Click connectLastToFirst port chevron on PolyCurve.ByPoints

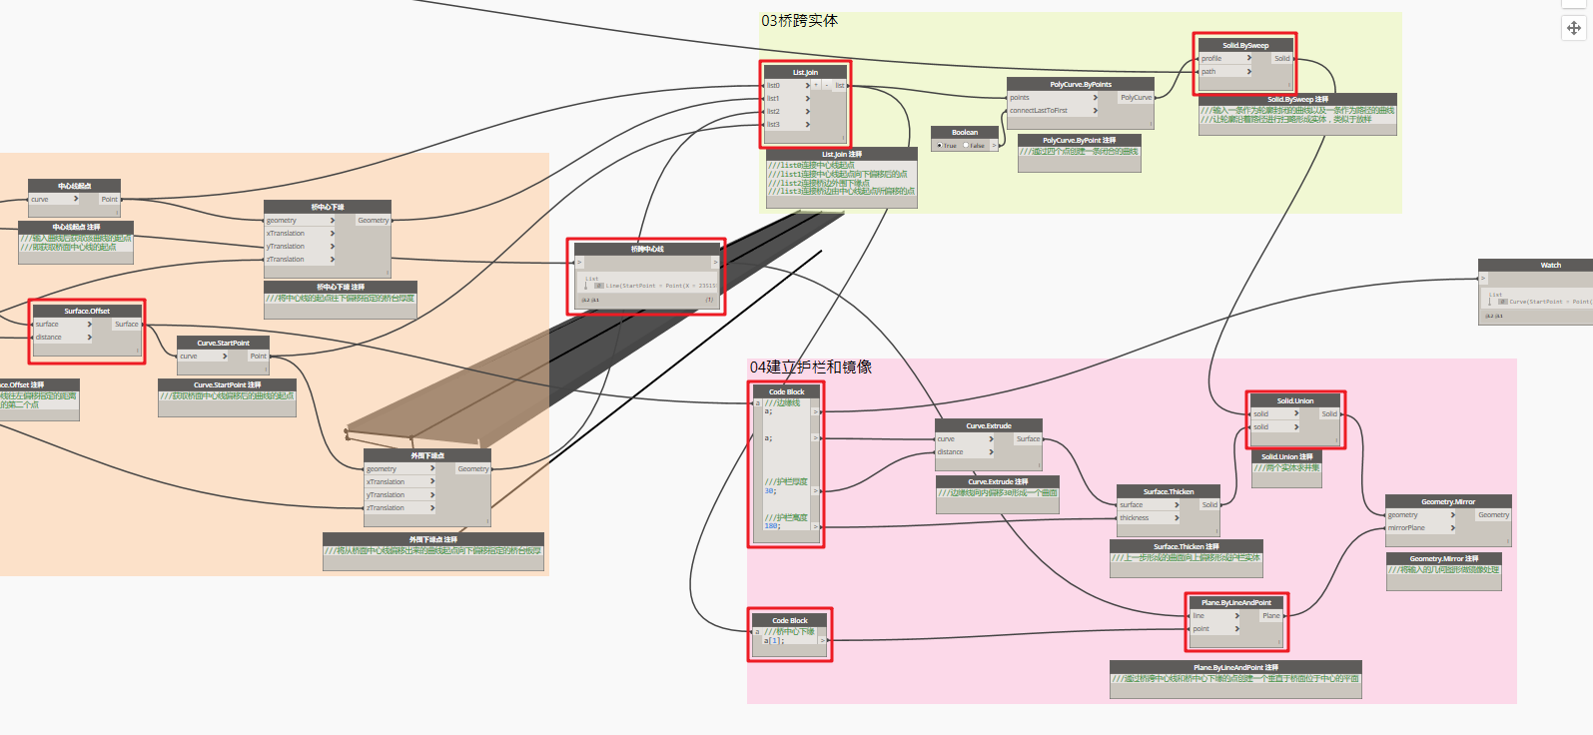point(1096,111)
